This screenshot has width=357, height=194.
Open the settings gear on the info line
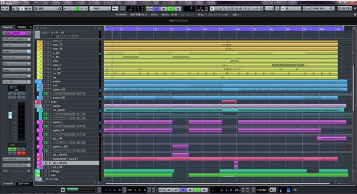pyautogui.click(x=355, y=15)
